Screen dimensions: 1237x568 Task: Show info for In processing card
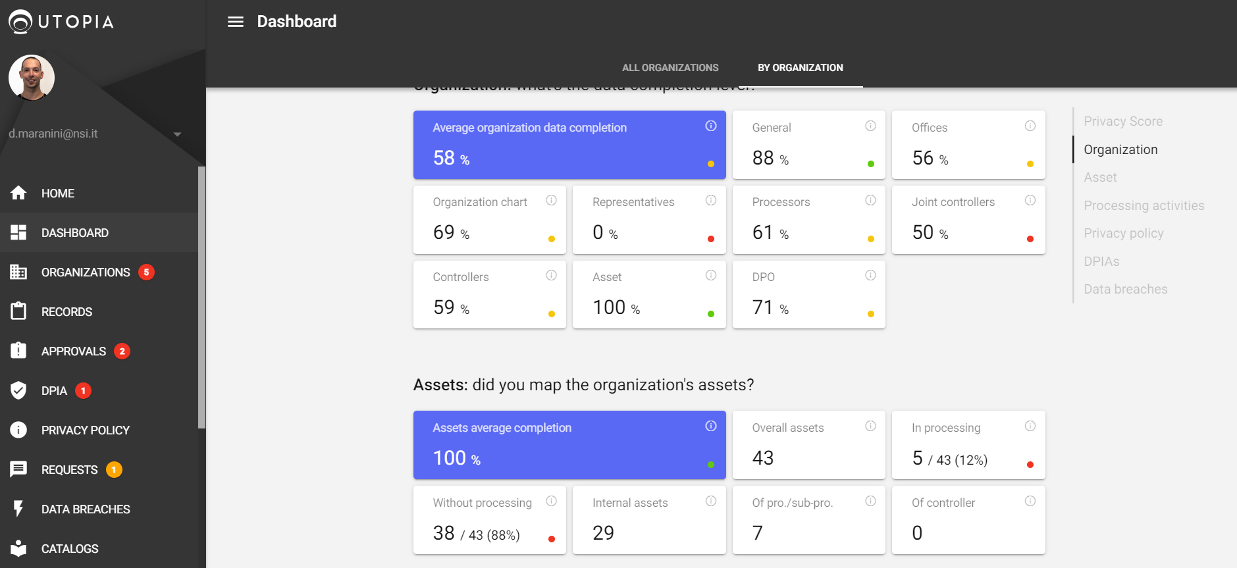1030,426
